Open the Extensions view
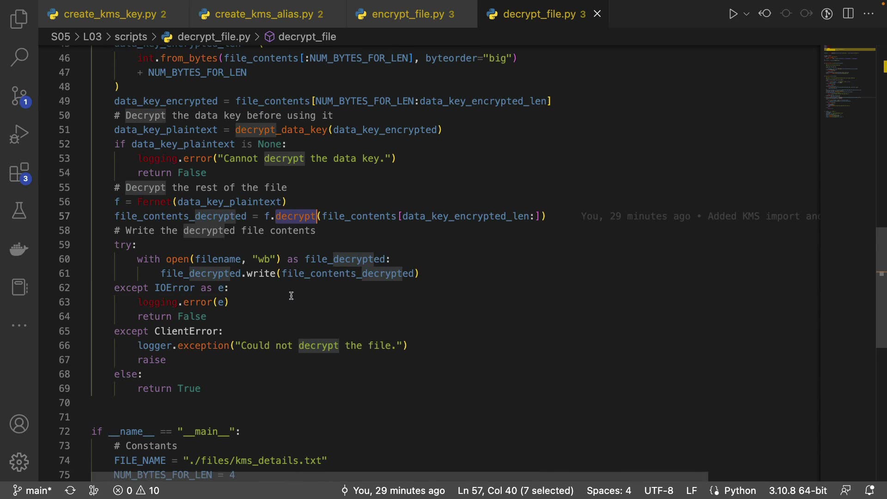The height and width of the screenshot is (499, 887). [19, 173]
